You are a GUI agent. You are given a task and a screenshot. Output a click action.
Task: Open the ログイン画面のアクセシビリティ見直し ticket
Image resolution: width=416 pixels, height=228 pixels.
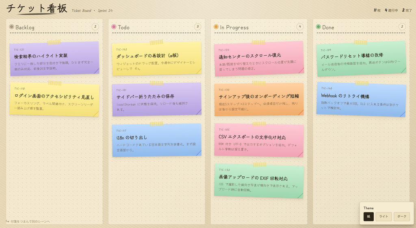tap(54, 100)
